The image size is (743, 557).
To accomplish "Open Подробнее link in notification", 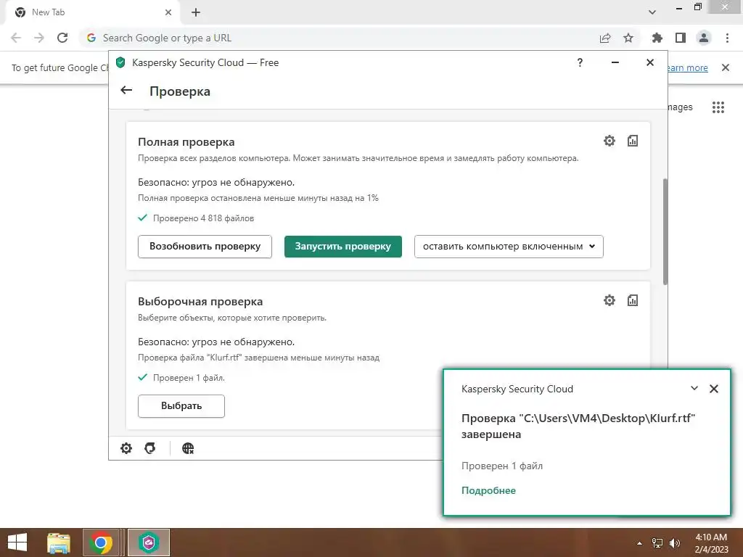I will pos(488,491).
